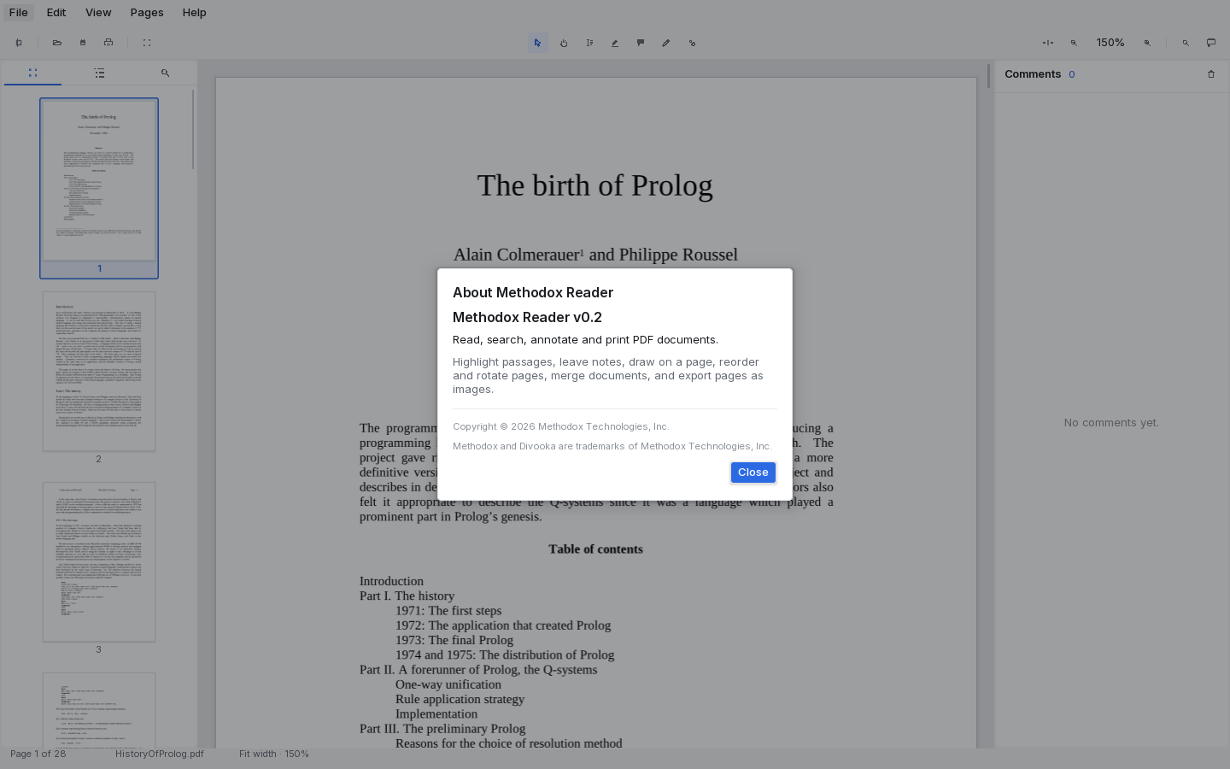Click the 'Introduction' contents line
1230x769 pixels.
391,581
